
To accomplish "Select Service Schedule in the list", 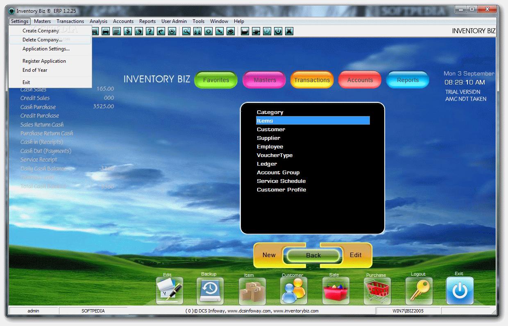I will [313, 181].
